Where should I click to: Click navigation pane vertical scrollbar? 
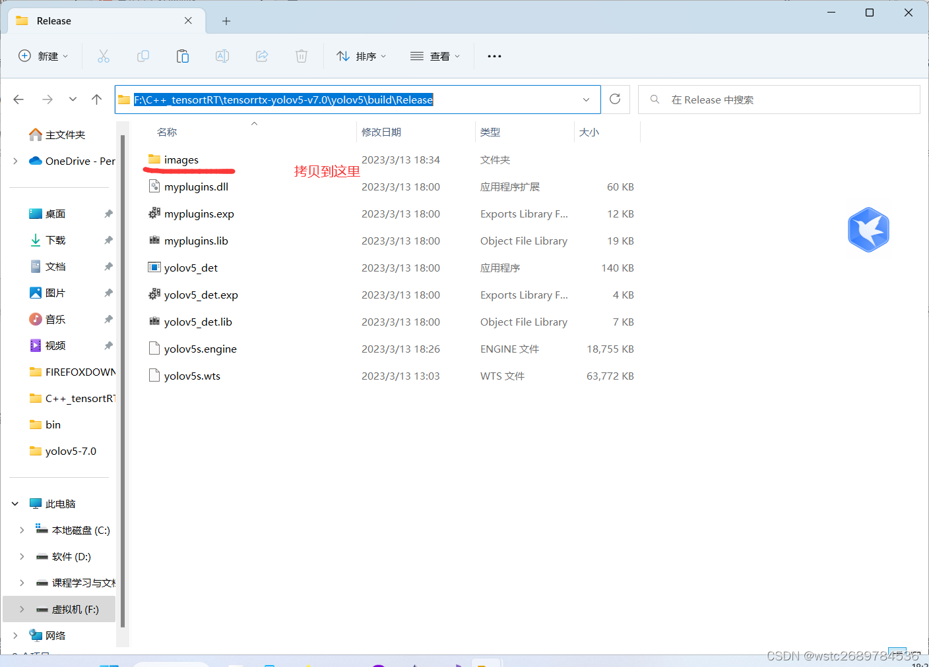click(x=123, y=381)
